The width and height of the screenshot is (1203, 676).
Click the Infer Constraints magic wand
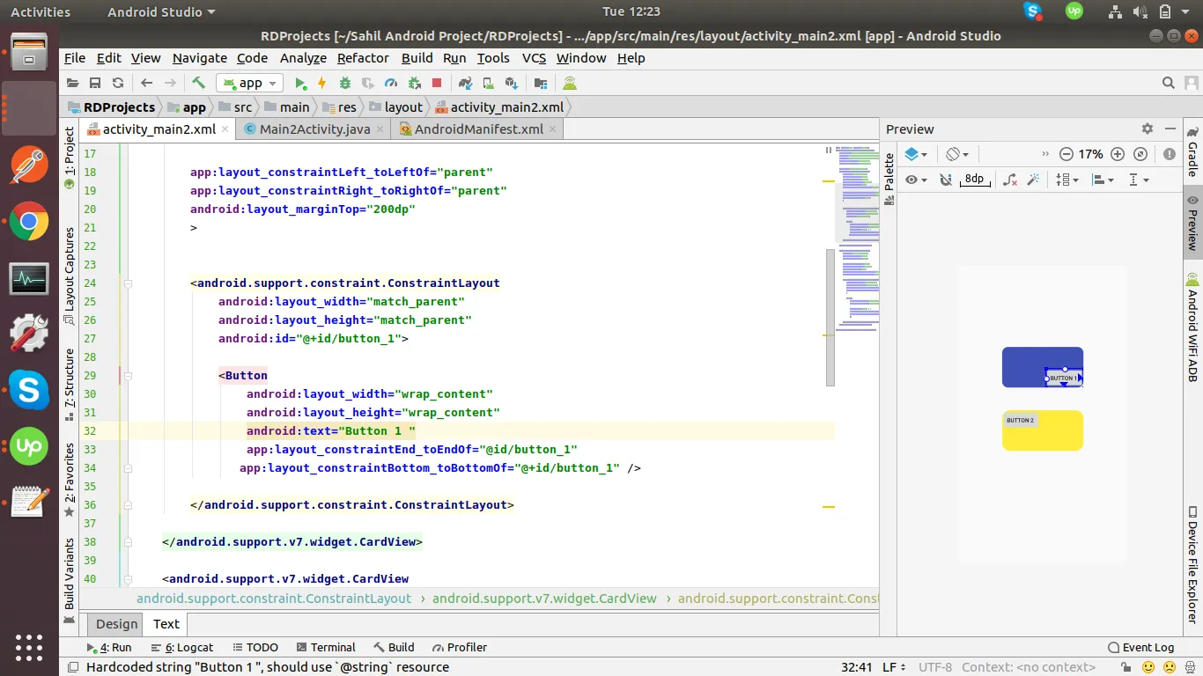pyautogui.click(x=1034, y=180)
